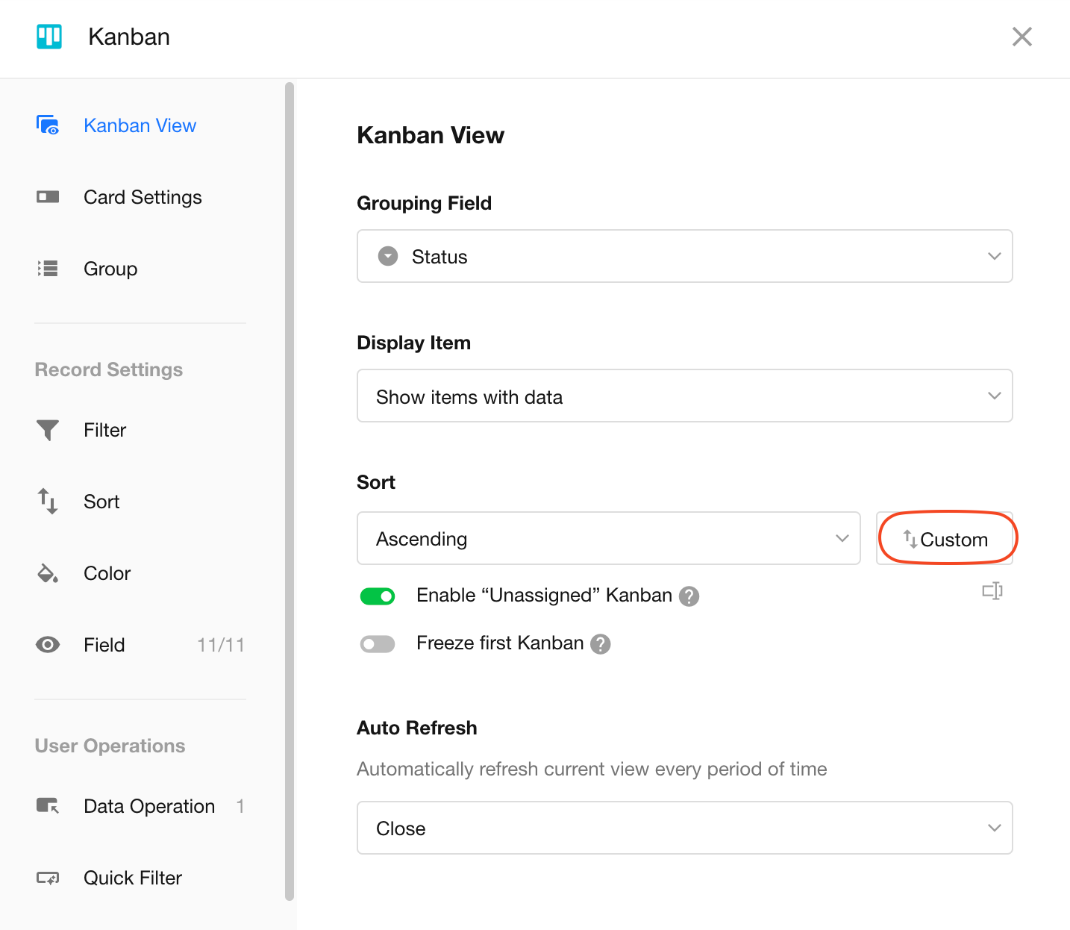
Task: Open the Grouping Field Status dropdown
Action: click(684, 256)
